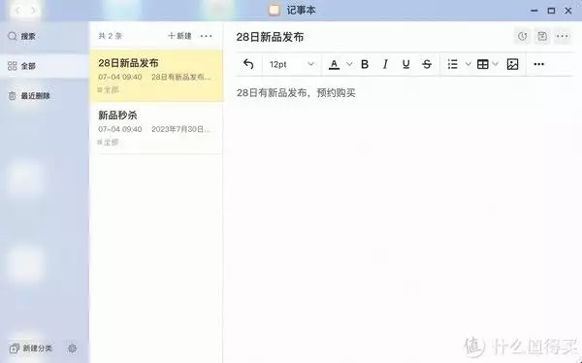This screenshot has width=582, height=363.
Task: Insert an image using the picture icon
Action: coord(512,64)
